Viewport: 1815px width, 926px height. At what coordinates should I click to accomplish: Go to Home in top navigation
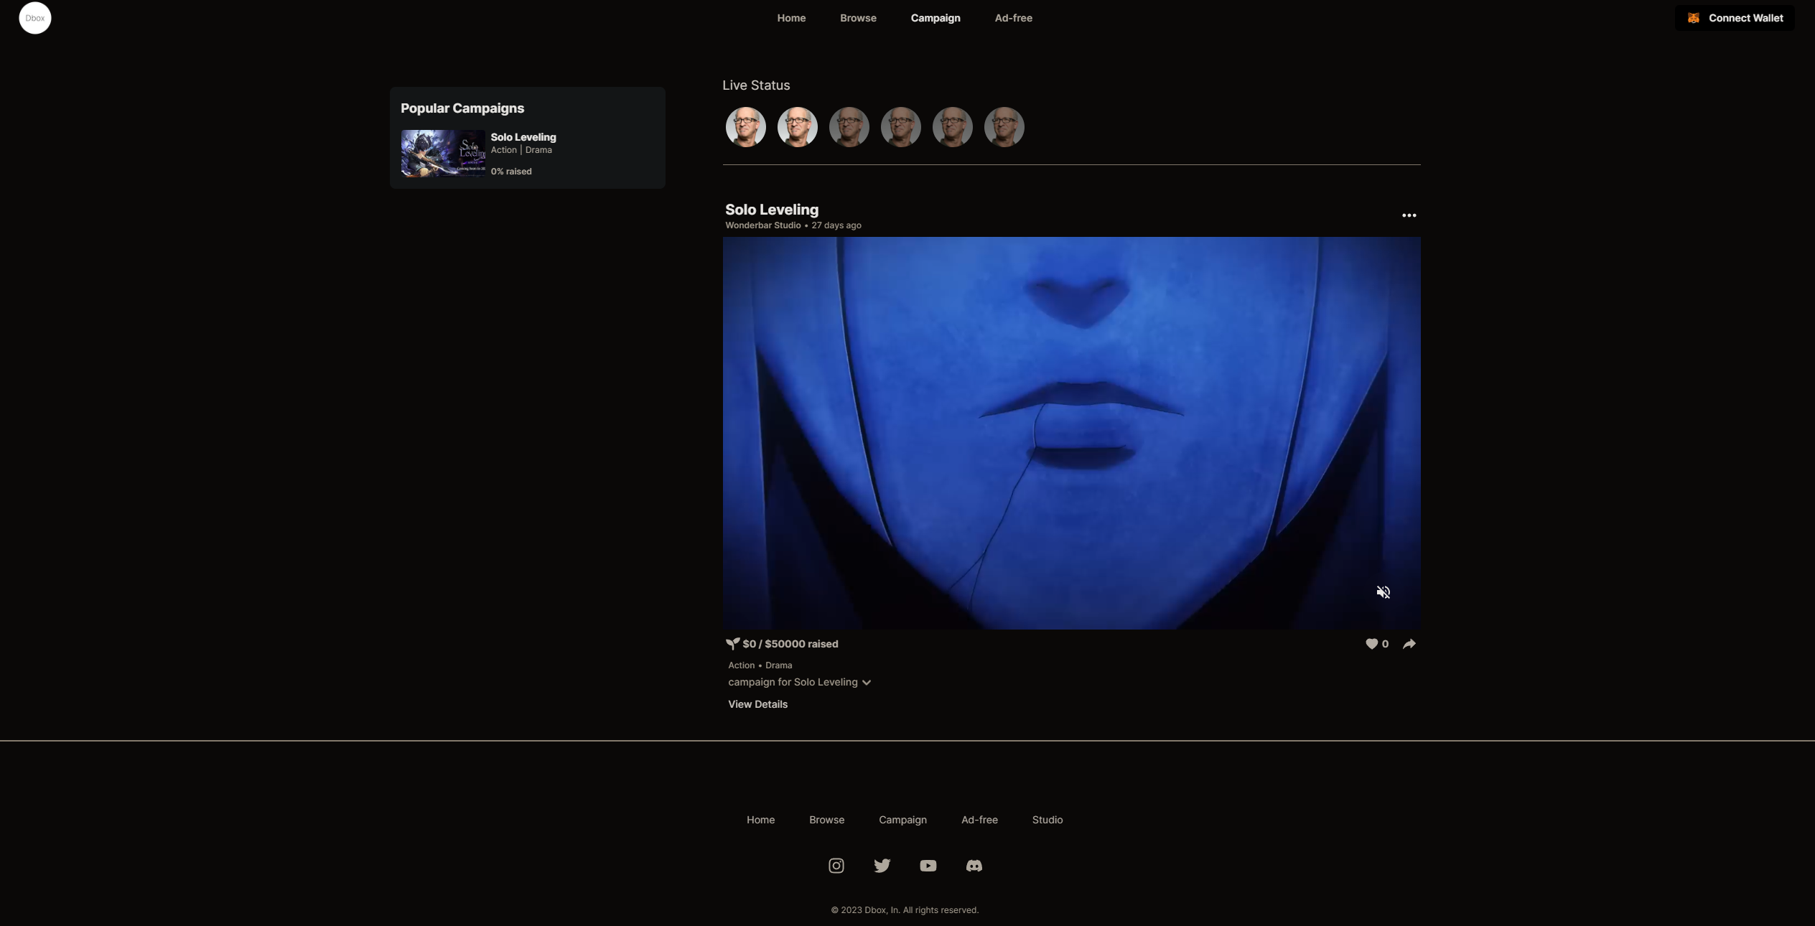tap(791, 18)
